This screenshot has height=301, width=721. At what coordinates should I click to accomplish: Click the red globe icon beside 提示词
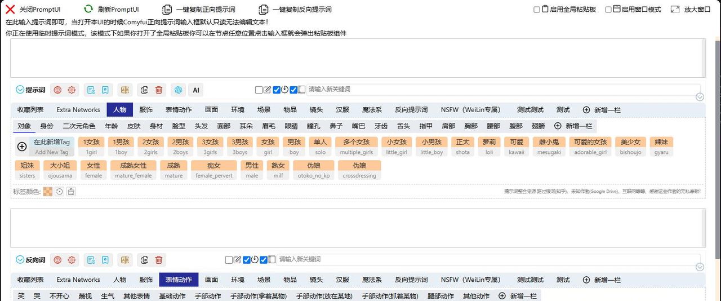(x=57, y=90)
